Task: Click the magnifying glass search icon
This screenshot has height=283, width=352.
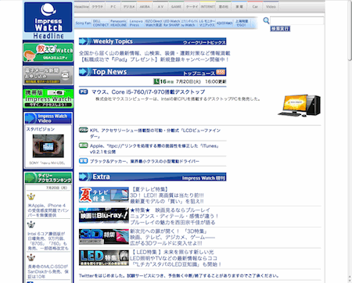Action: (x=266, y=20)
